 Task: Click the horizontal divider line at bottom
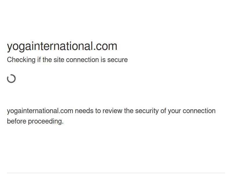tap(116, 173)
